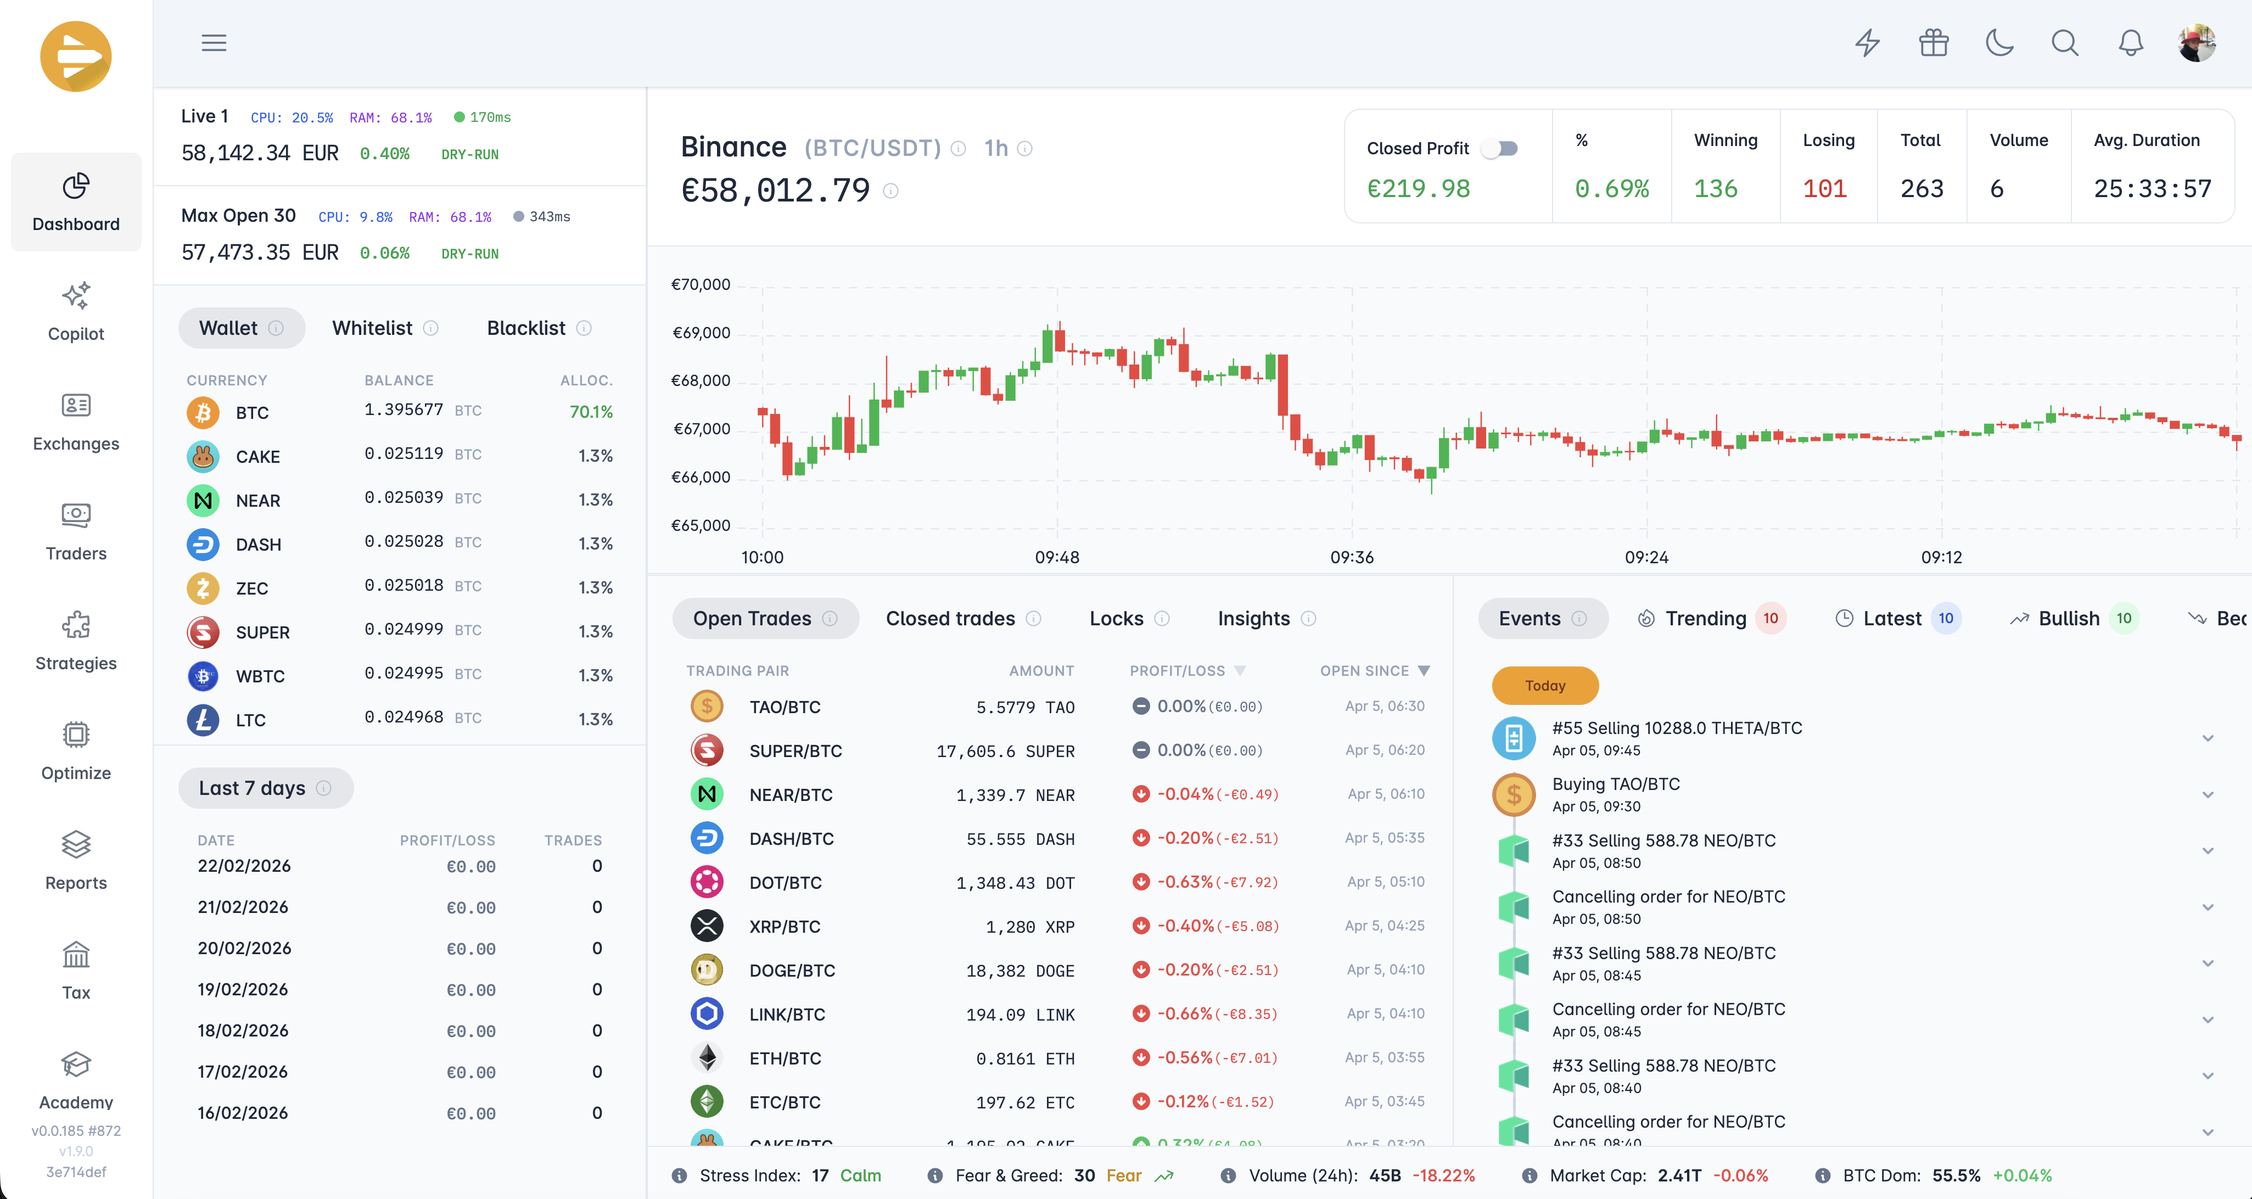The image size is (2252, 1199).
Task: Open search with the magnifier icon
Action: tap(2065, 42)
